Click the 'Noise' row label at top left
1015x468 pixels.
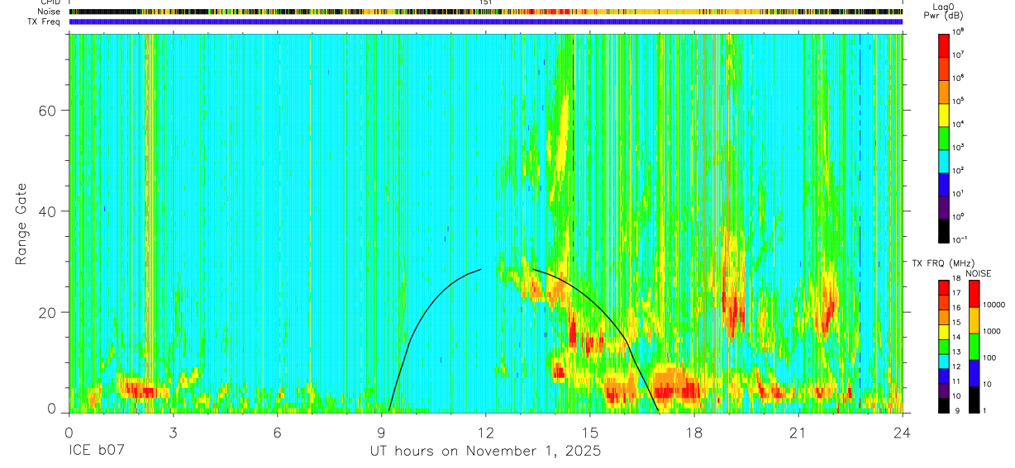tap(50, 12)
